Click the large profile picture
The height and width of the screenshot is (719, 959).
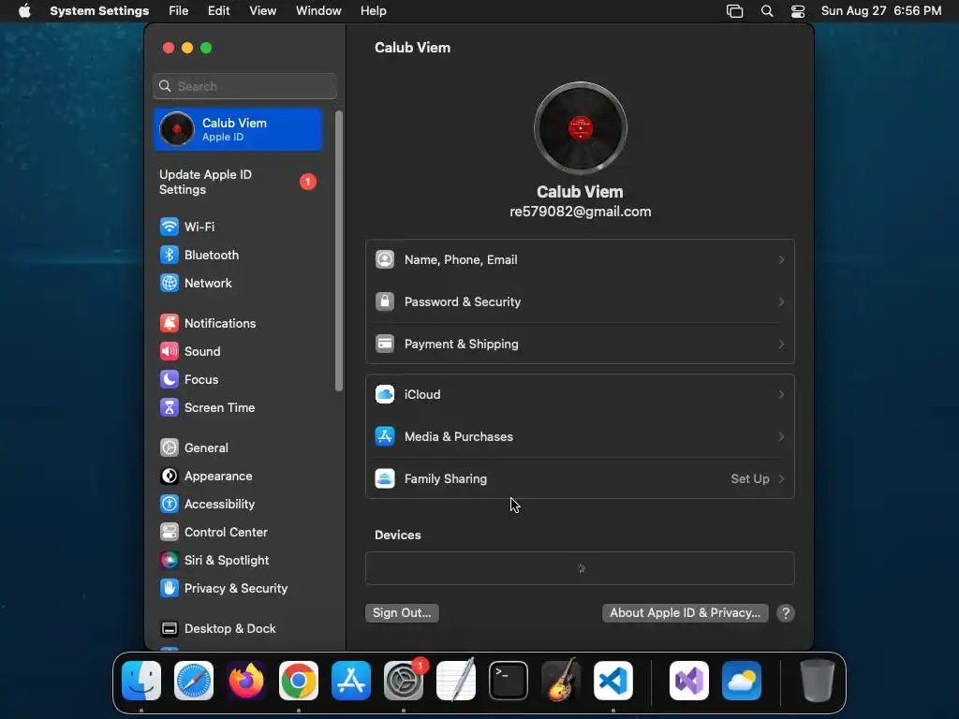pyautogui.click(x=581, y=128)
